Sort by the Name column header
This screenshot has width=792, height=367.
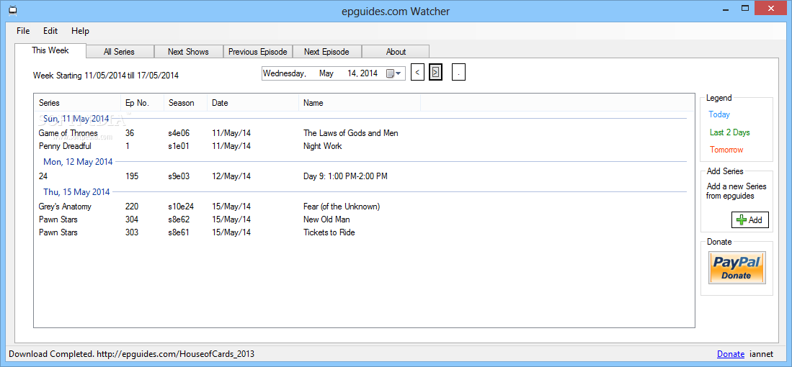(x=359, y=103)
